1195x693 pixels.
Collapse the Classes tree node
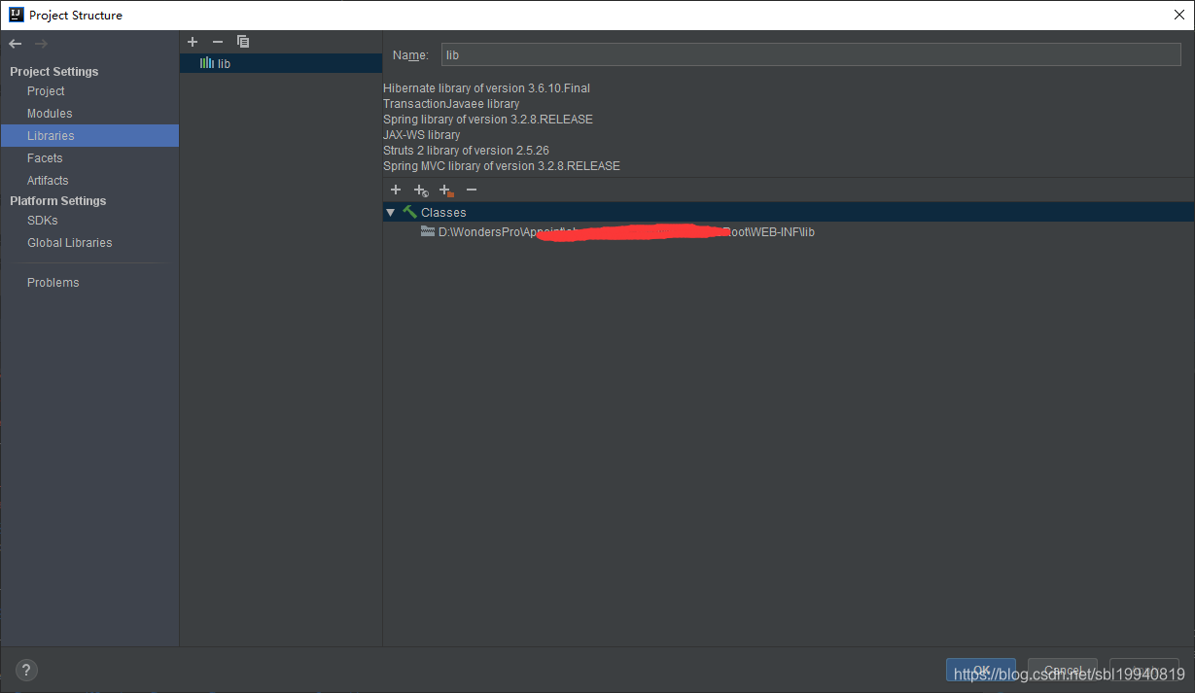tap(391, 212)
